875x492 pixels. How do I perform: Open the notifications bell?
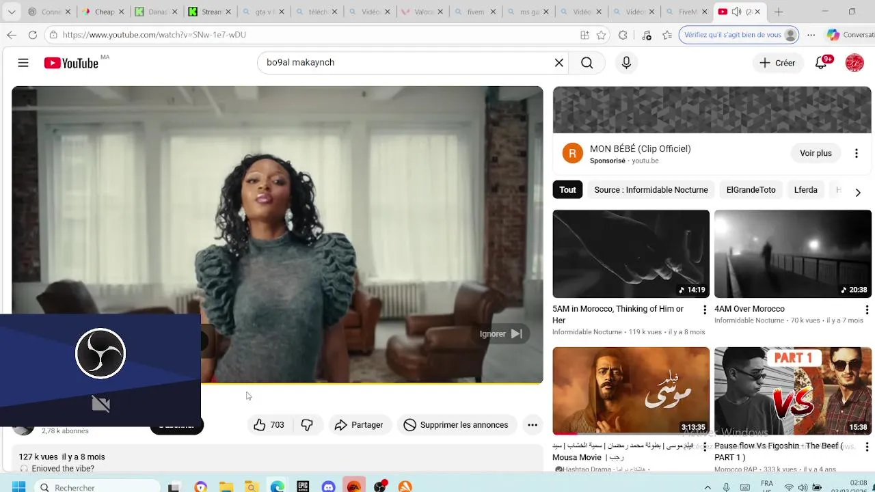click(x=822, y=62)
